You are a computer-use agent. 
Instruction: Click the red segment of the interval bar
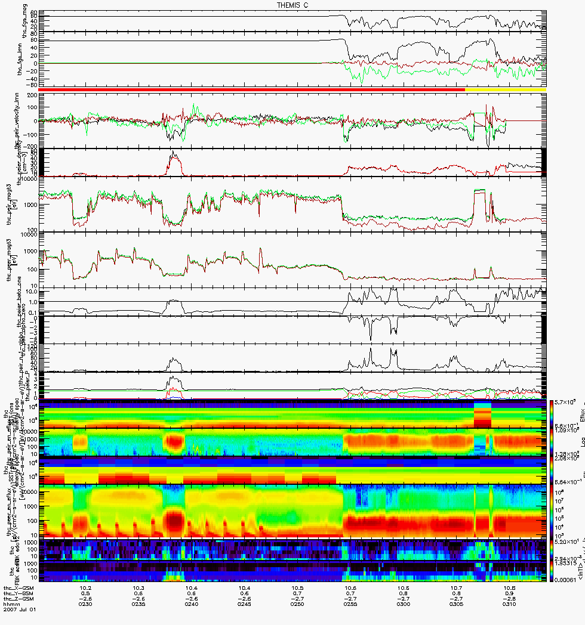(x=252, y=90)
